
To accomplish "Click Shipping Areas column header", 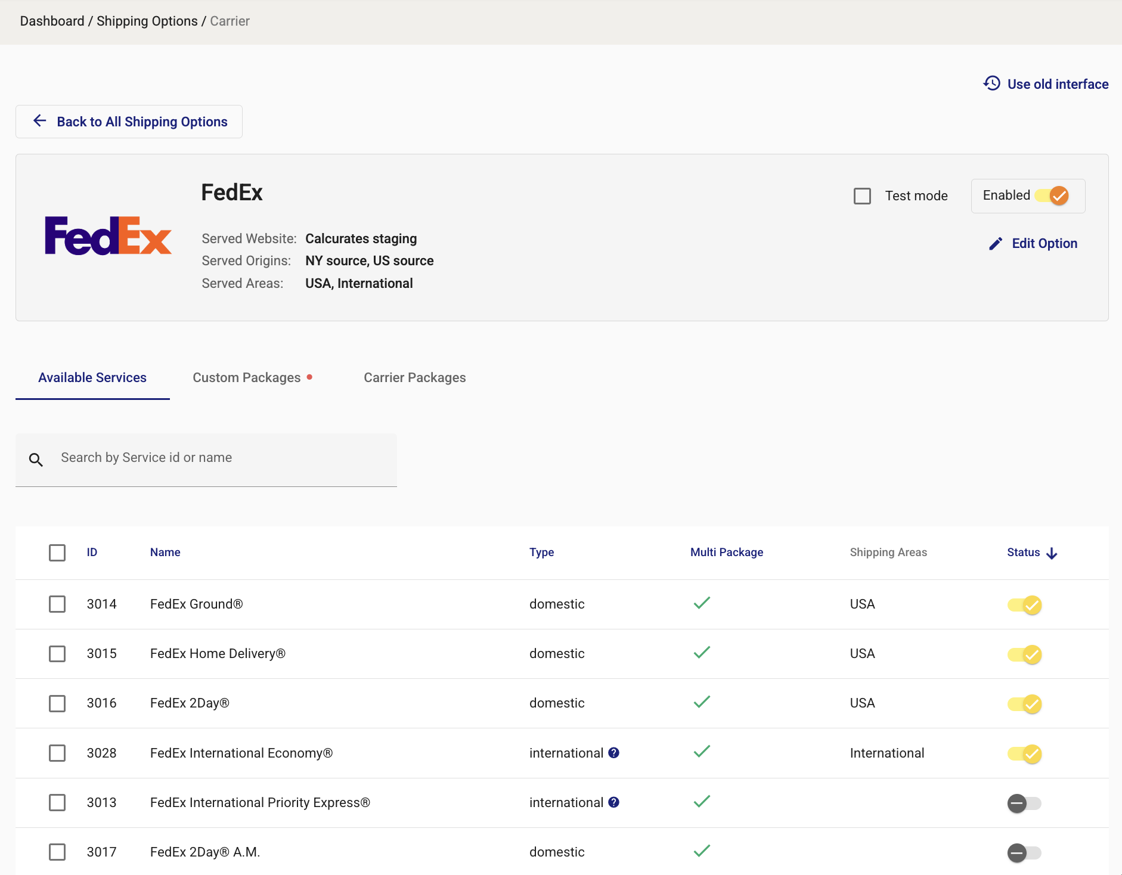I will (x=888, y=552).
